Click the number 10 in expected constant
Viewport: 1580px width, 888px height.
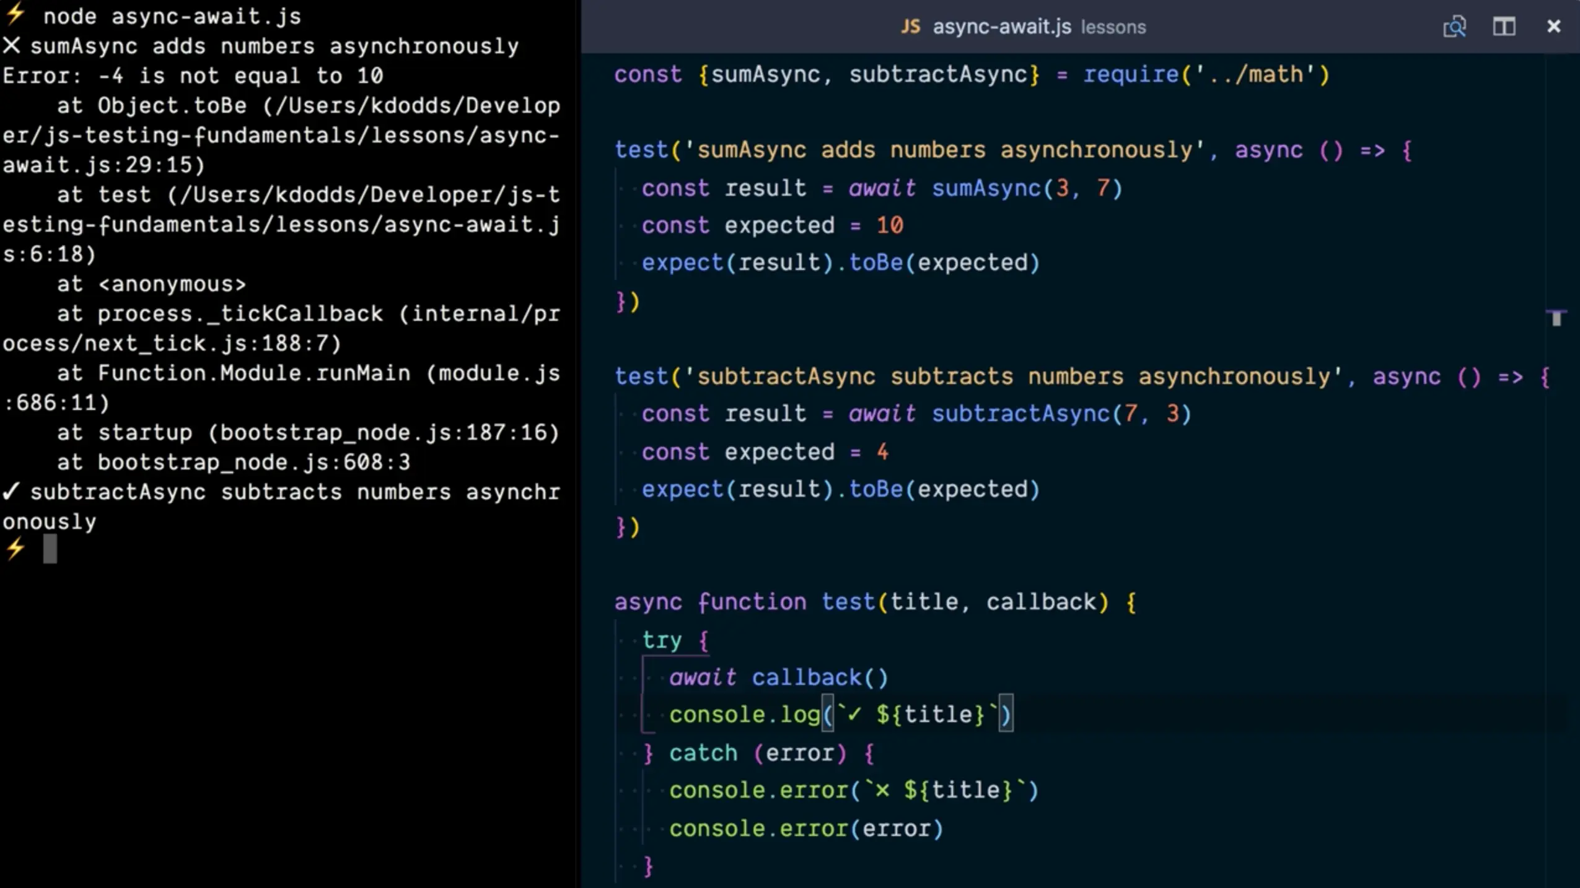coord(889,225)
